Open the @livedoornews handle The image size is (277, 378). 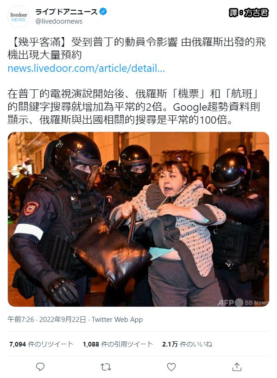59,21
